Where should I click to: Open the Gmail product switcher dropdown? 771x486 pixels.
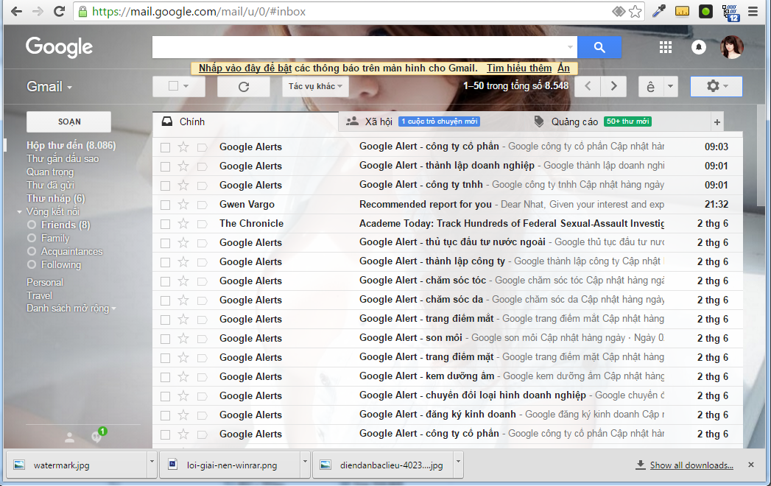coord(49,87)
